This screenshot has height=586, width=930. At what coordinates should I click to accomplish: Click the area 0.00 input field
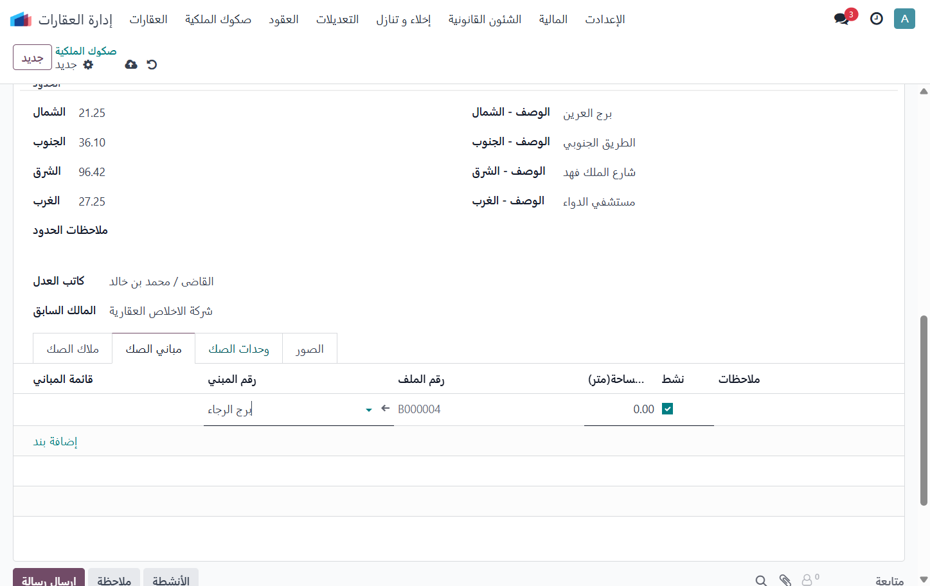[x=620, y=409]
